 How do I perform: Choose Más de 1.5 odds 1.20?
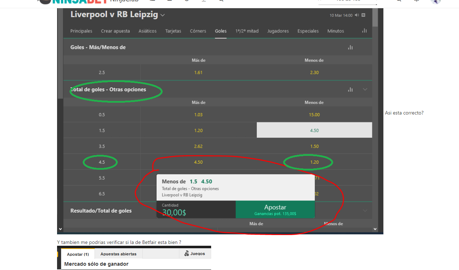(198, 130)
